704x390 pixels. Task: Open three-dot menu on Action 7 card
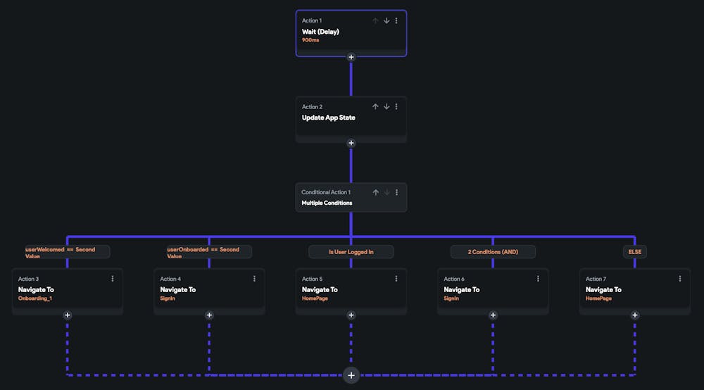[x=680, y=279]
